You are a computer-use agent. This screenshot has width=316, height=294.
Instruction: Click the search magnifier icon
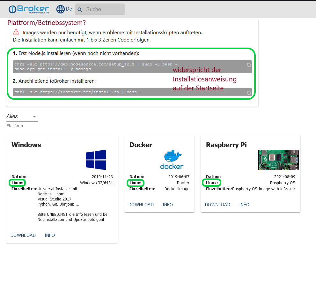(80, 10)
